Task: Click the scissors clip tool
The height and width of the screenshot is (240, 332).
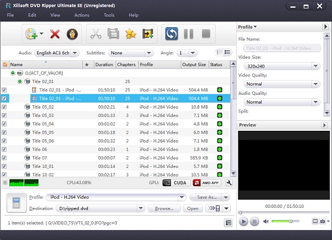Action: coord(96,34)
